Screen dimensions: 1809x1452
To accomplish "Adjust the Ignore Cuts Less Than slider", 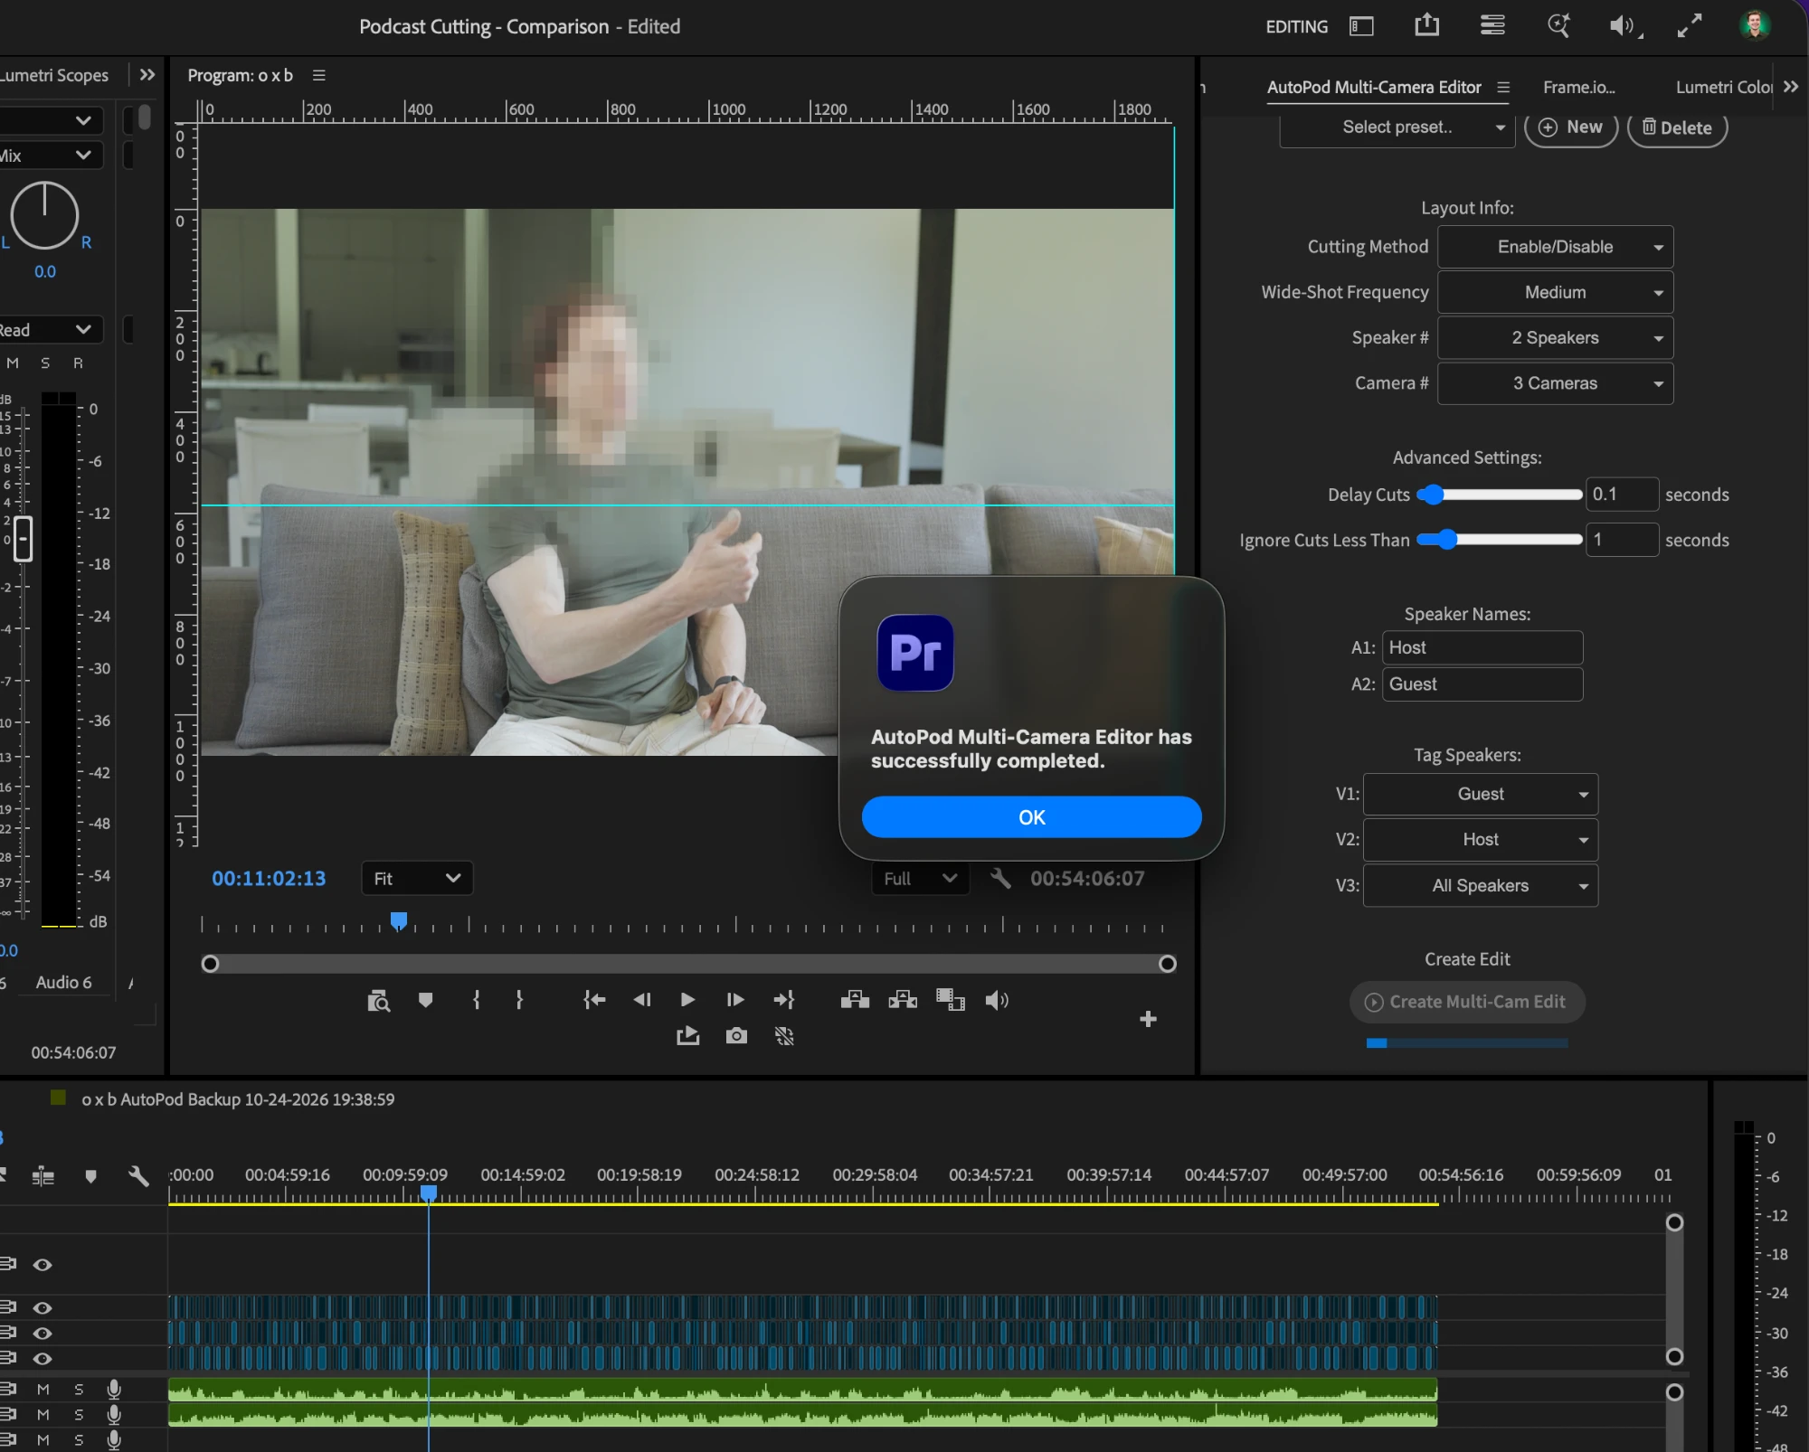I will [x=1500, y=540].
